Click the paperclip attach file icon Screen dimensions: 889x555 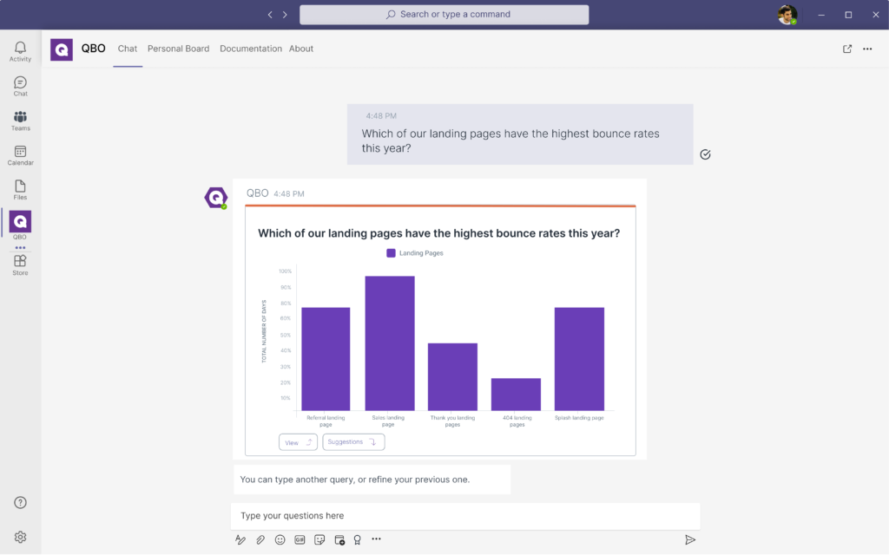click(x=260, y=539)
